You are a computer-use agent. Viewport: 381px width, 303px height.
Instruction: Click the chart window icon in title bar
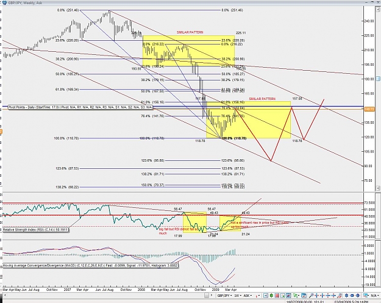[x=5, y=2]
